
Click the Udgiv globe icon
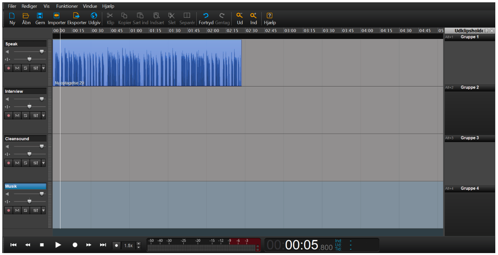(94, 16)
